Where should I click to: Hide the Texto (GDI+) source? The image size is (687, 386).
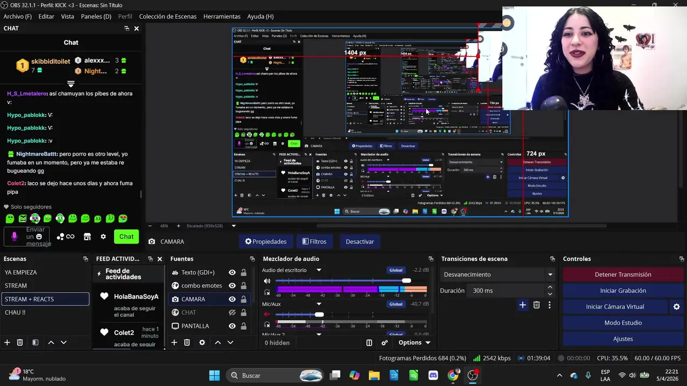click(x=232, y=272)
